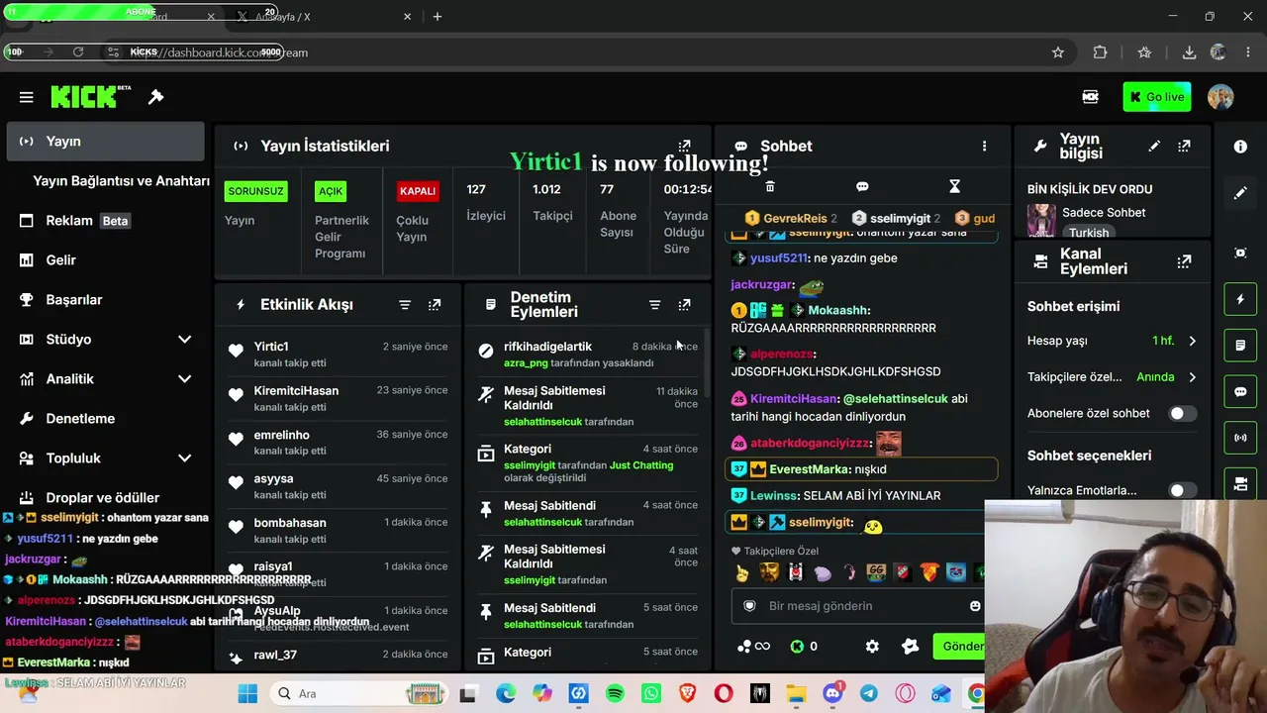
Task: Pop out the Yayın bilgisi panel
Action: pos(1184,146)
